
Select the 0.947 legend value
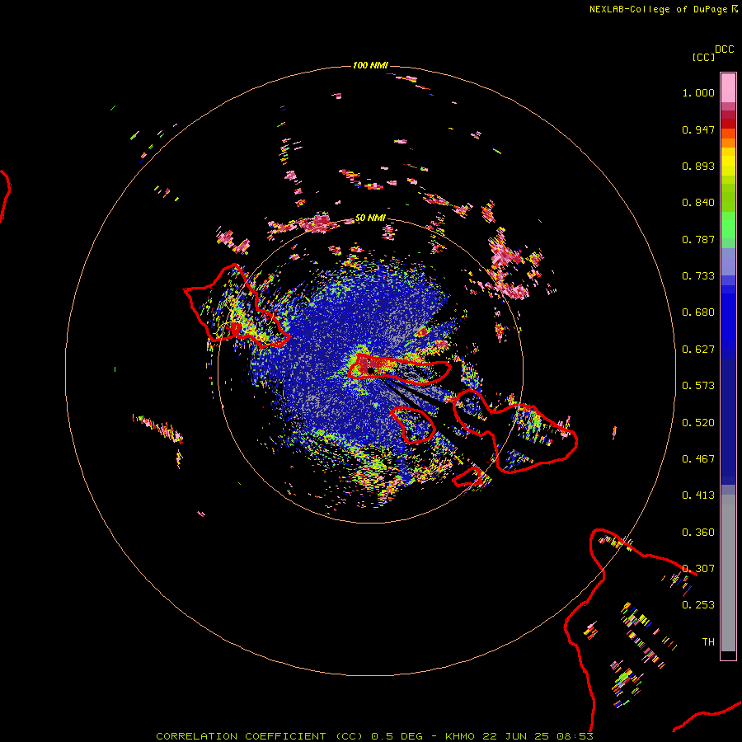point(698,129)
